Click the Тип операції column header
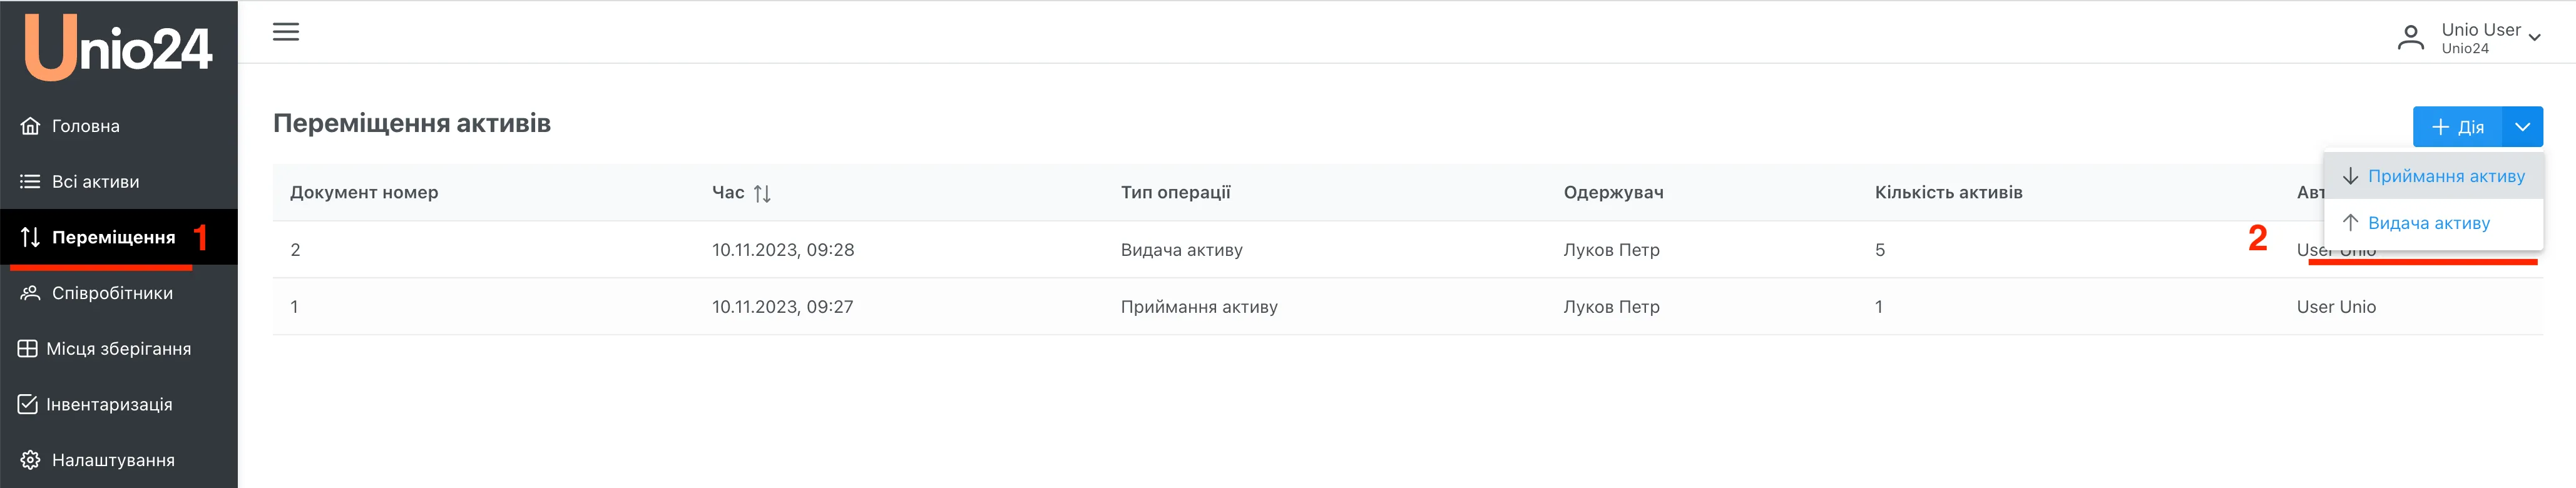 tap(1175, 193)
